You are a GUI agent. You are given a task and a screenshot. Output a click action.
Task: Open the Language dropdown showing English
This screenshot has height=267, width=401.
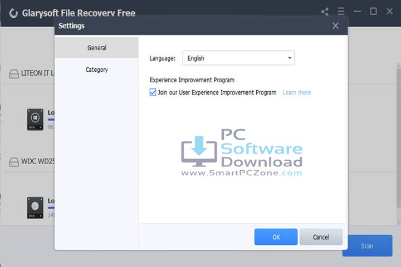pos(238,58)
